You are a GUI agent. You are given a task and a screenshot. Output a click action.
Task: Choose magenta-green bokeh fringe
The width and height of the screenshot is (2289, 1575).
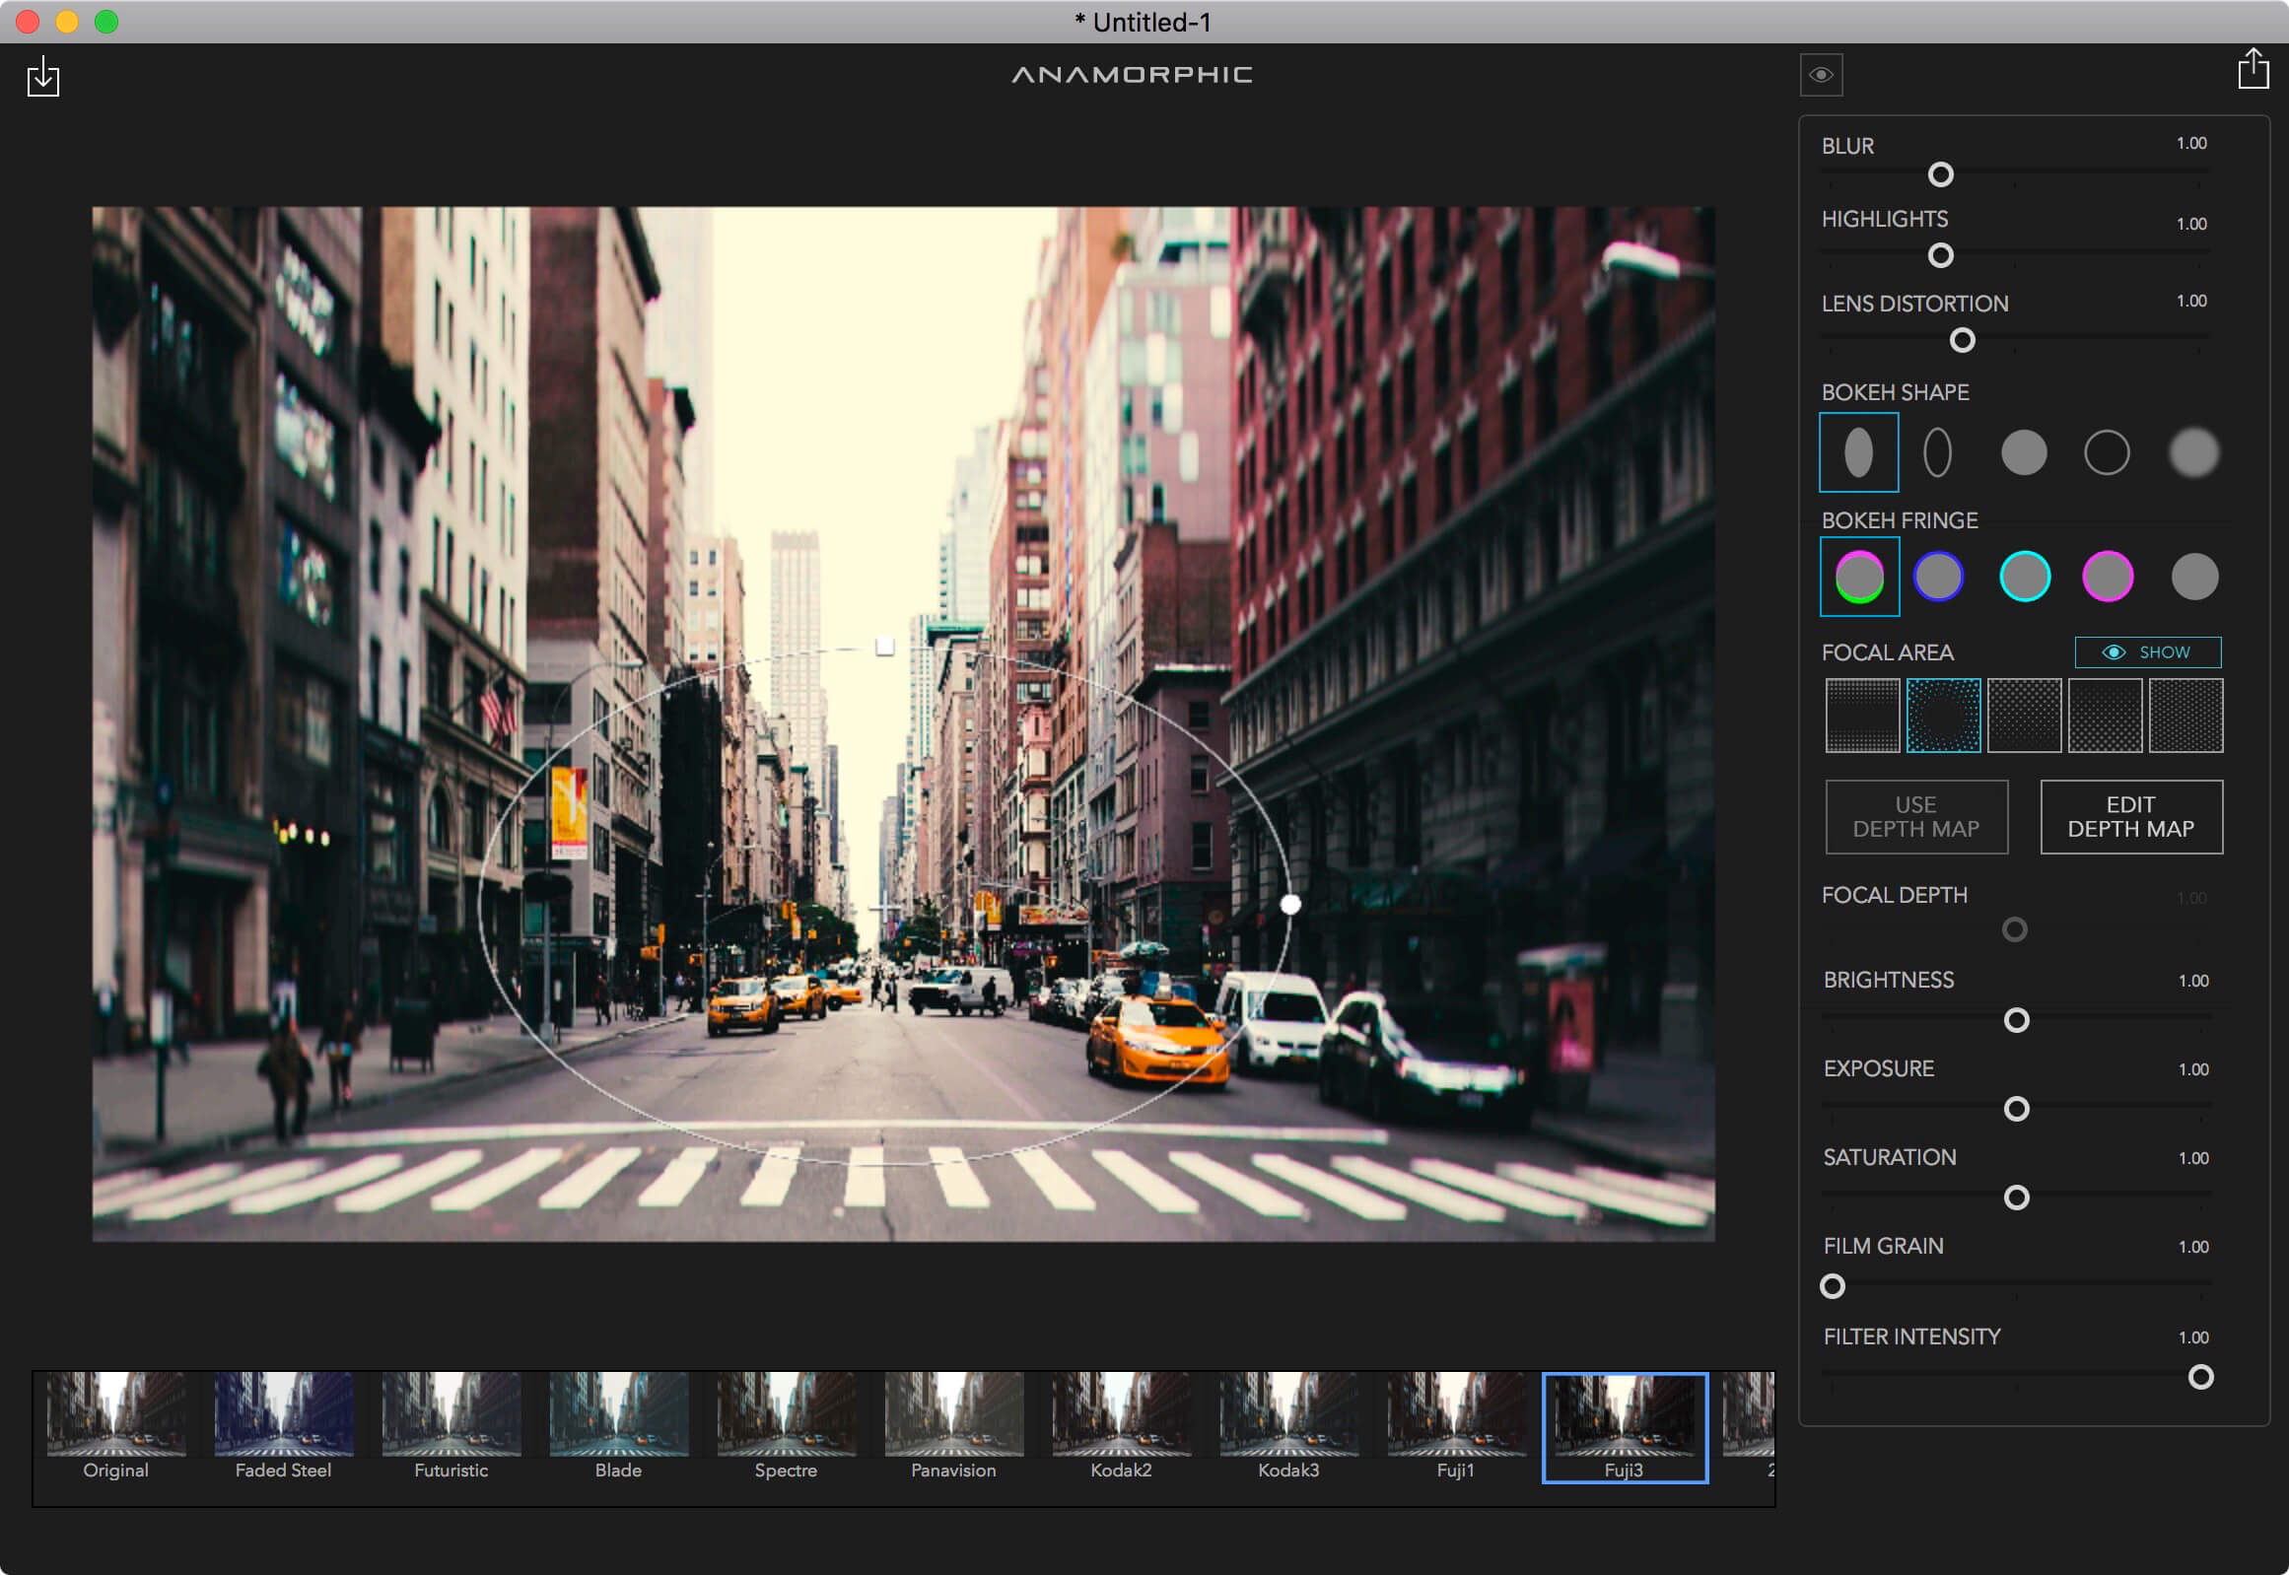point(1858,577)
